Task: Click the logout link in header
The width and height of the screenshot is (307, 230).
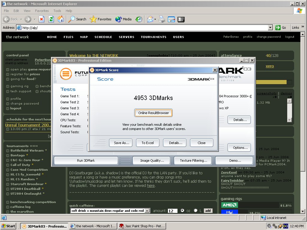Action: click(x=290, y=37)
